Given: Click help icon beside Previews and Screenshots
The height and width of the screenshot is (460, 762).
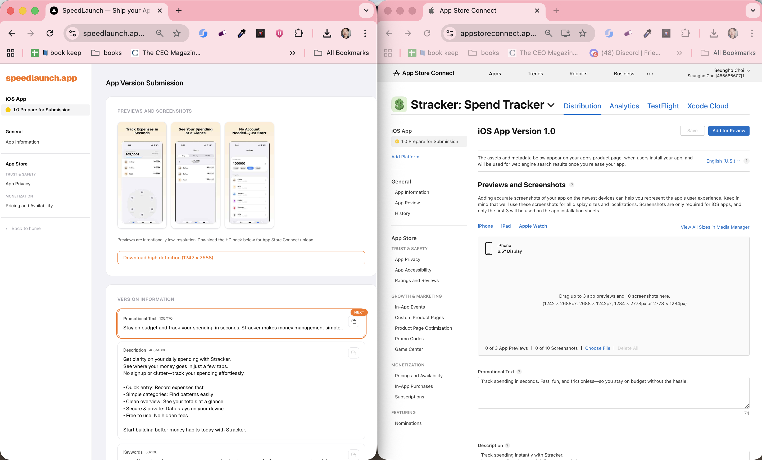Looking at the screenshot, I should pyautogui.click(x=572, y=185).
